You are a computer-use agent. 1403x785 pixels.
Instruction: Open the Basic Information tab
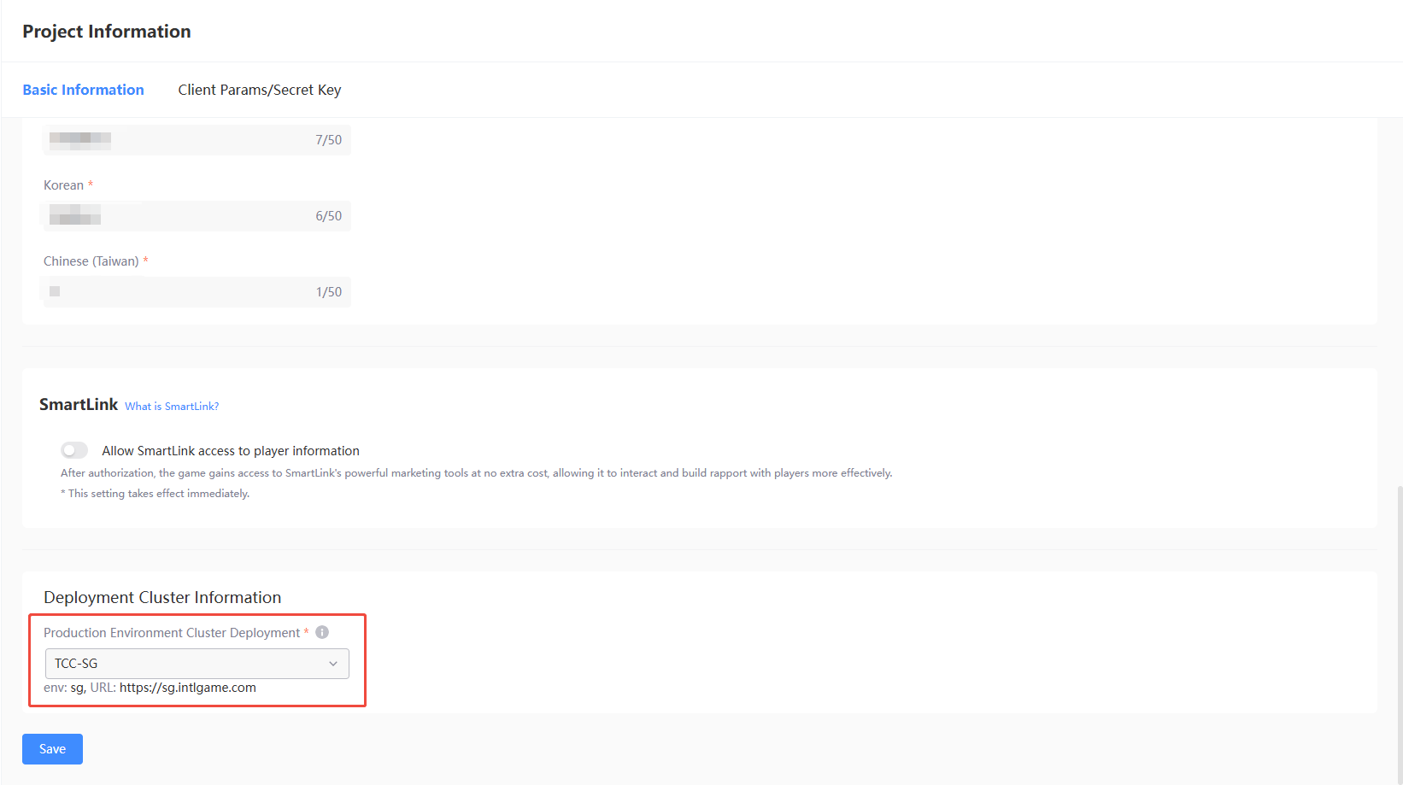(x=83, y=90)
